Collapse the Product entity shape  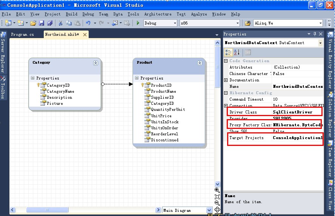pyautogui.click(x=200, y=63)
